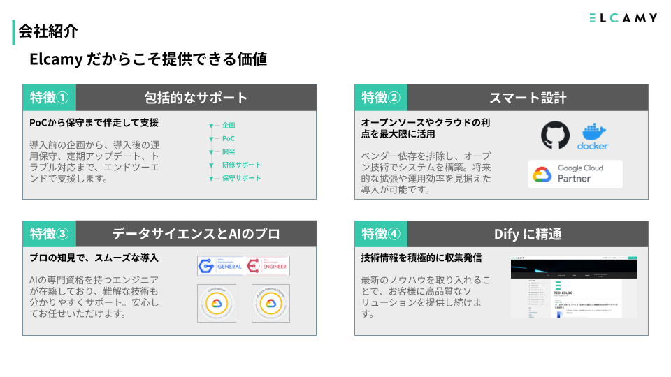Click the 会社紹介 section title
Image resolution: width=671 pixels, height=377 pixels.
click(x=48, y=31)
